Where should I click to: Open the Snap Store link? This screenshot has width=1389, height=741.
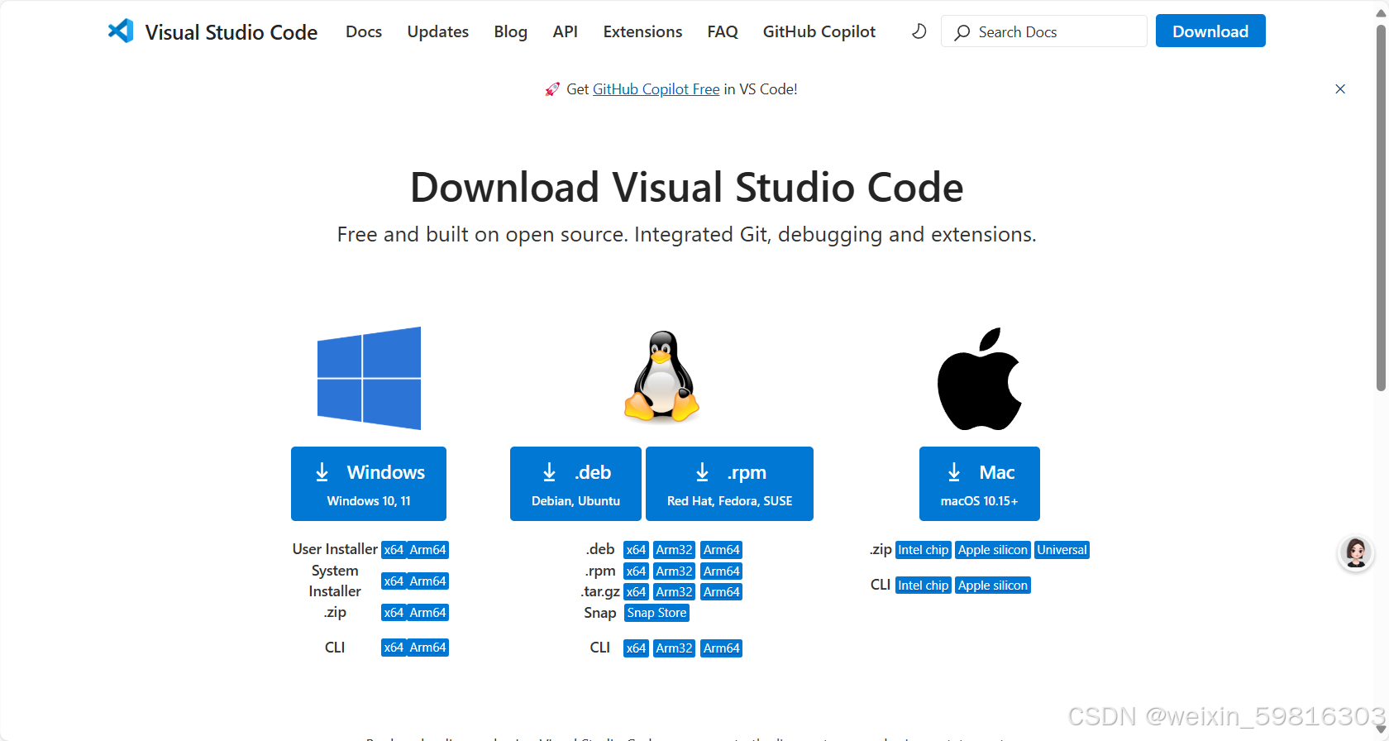[x=656, y=613]
